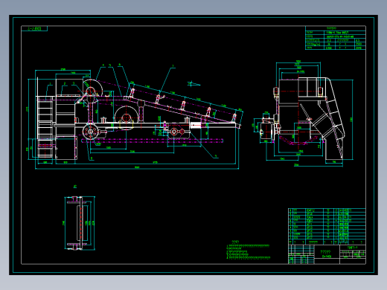
Task: Click the parts list table above the title block
Action: [327, 226]
